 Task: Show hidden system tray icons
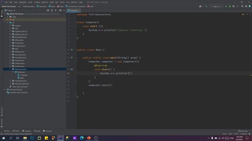[209, 138]
